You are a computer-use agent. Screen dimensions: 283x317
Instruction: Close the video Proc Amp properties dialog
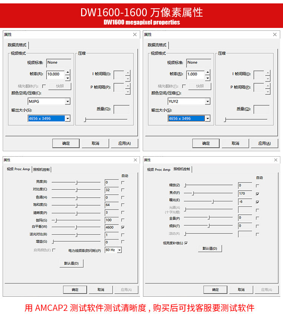135,160
